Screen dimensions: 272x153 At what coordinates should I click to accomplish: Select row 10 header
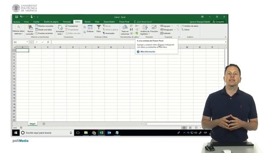click(x=14, y=79)
